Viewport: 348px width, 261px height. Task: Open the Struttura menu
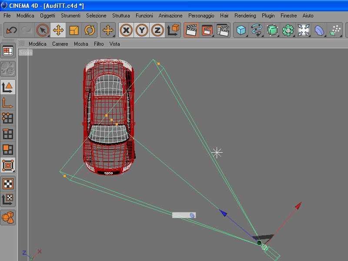pos(121,16)
